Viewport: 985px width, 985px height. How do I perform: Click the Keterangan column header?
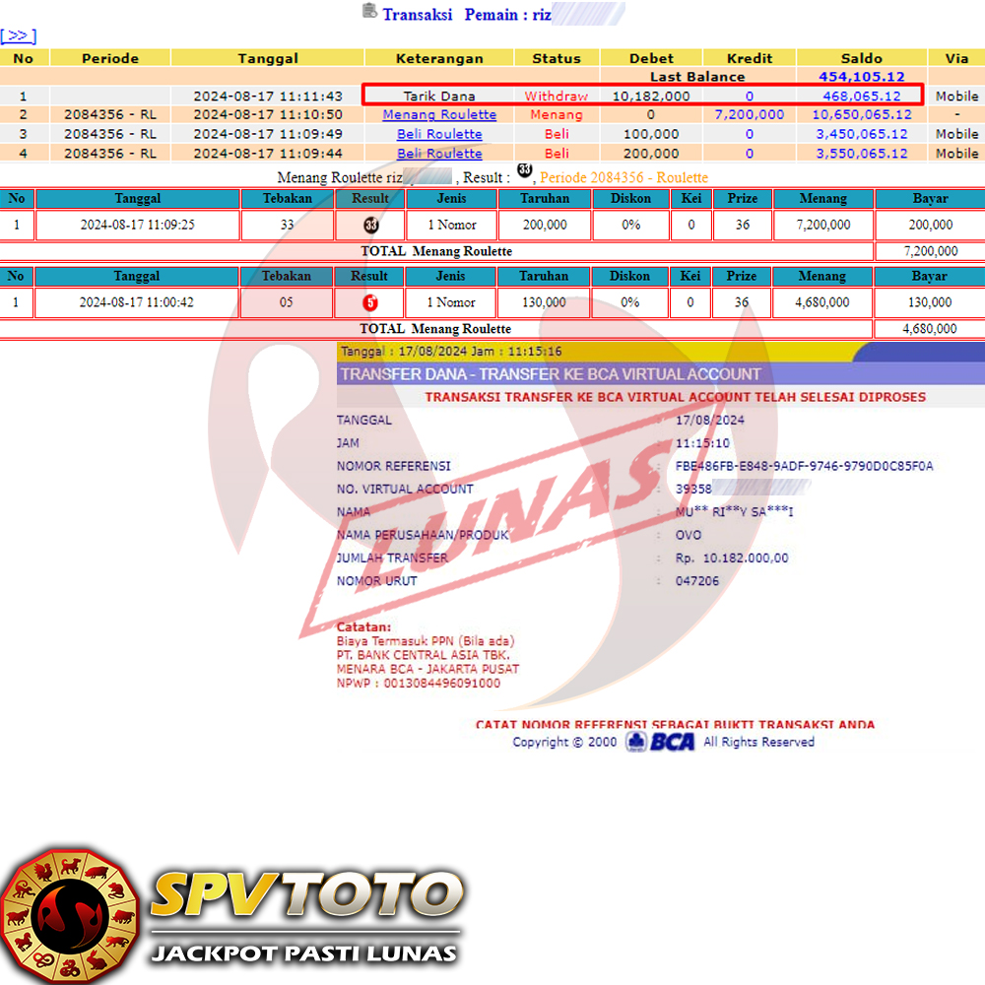click(x=439, y=58)
